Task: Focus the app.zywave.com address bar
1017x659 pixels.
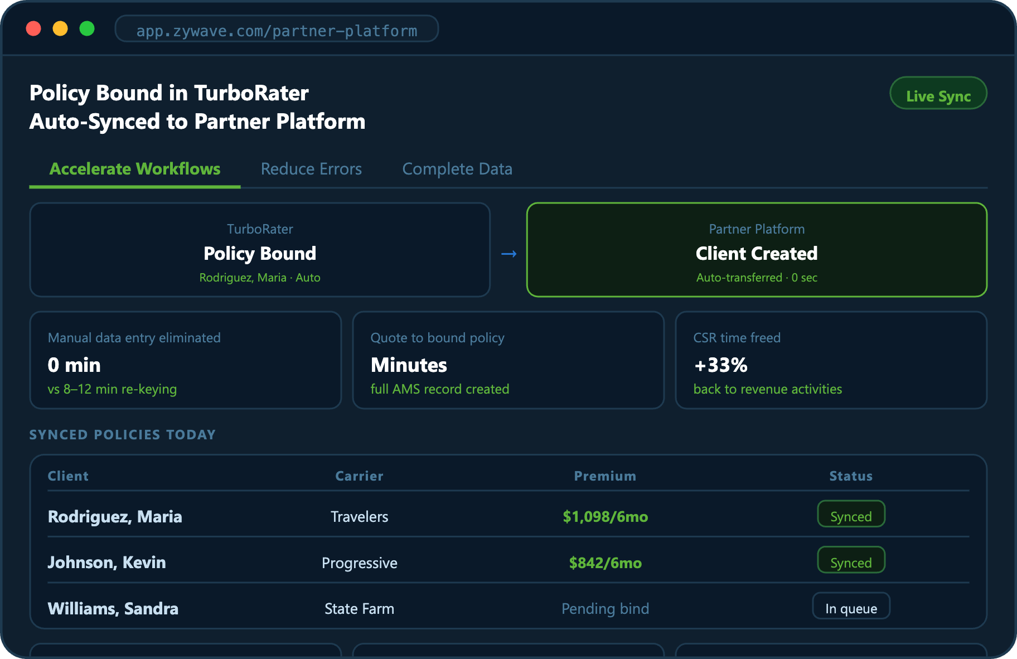Action: [x=277, y=30]
